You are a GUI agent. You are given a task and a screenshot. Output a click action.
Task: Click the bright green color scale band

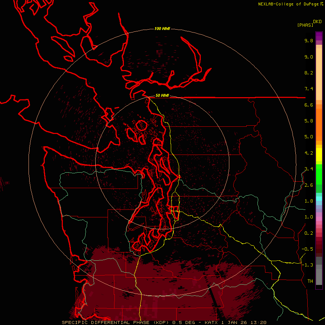[319, 174]
